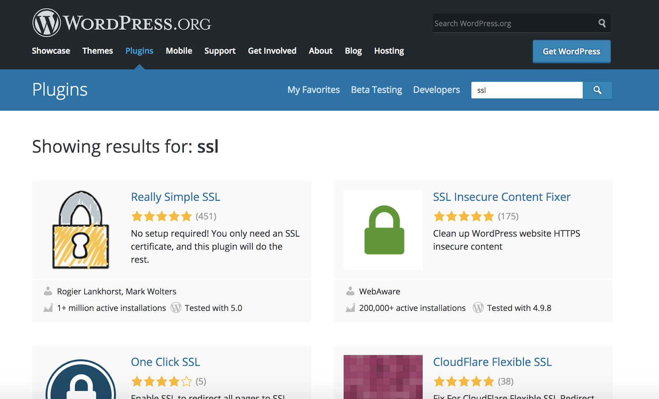The height and width of the screenshot is (399, 659).
Task: Click the "Plugins" page heading
Action: 60,90
